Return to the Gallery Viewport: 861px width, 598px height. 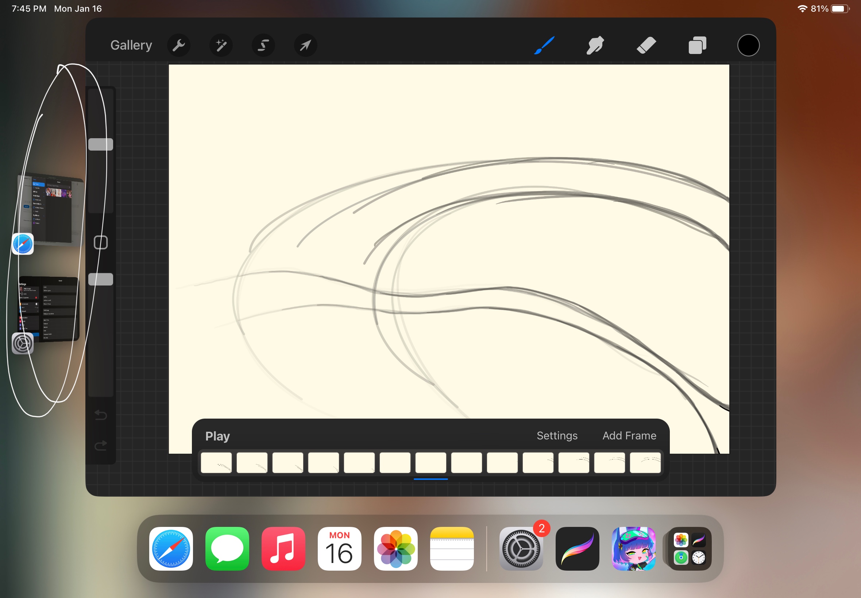click(x=131, y=45)
